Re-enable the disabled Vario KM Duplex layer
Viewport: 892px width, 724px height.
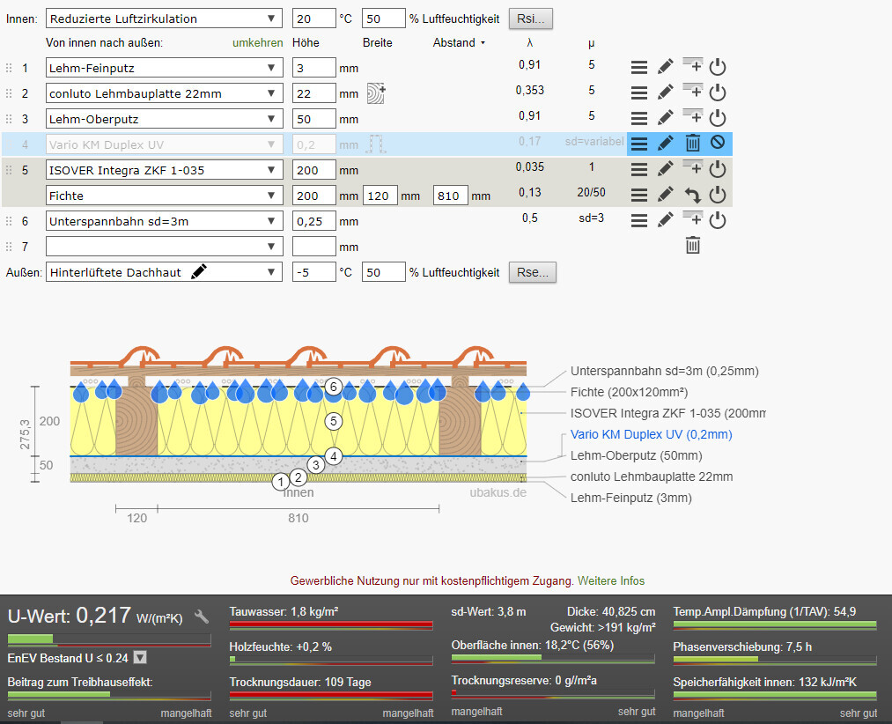(x=718, y=143)
